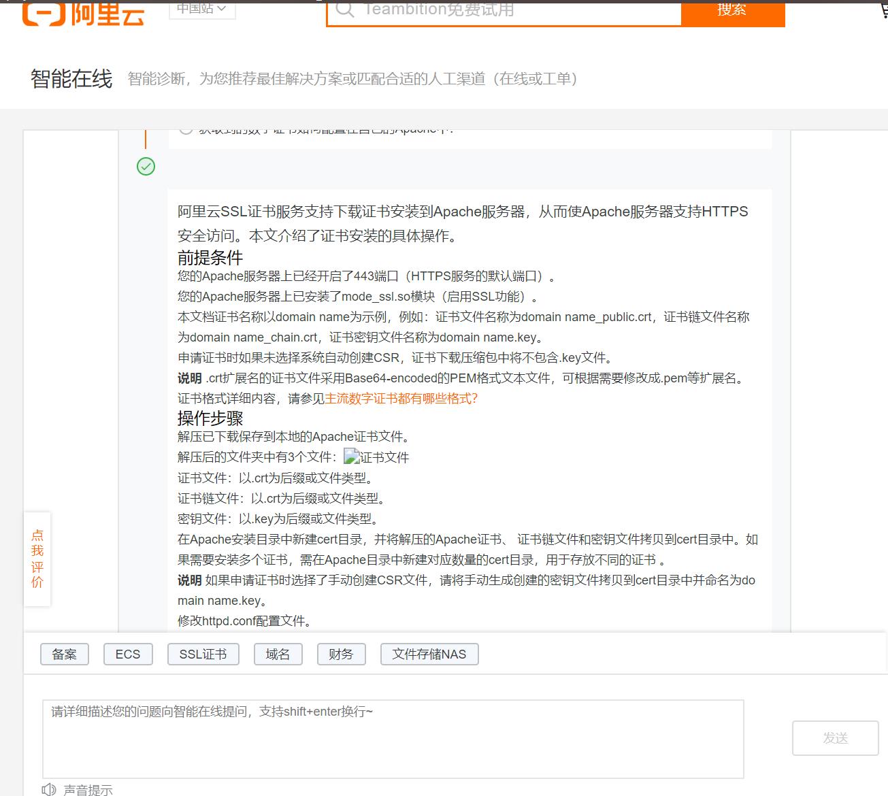Click the 操作步骤 heading
Image resolution: width=888 pixels, height=796 pixels.
pyautogui.click(x=210, y=418)
